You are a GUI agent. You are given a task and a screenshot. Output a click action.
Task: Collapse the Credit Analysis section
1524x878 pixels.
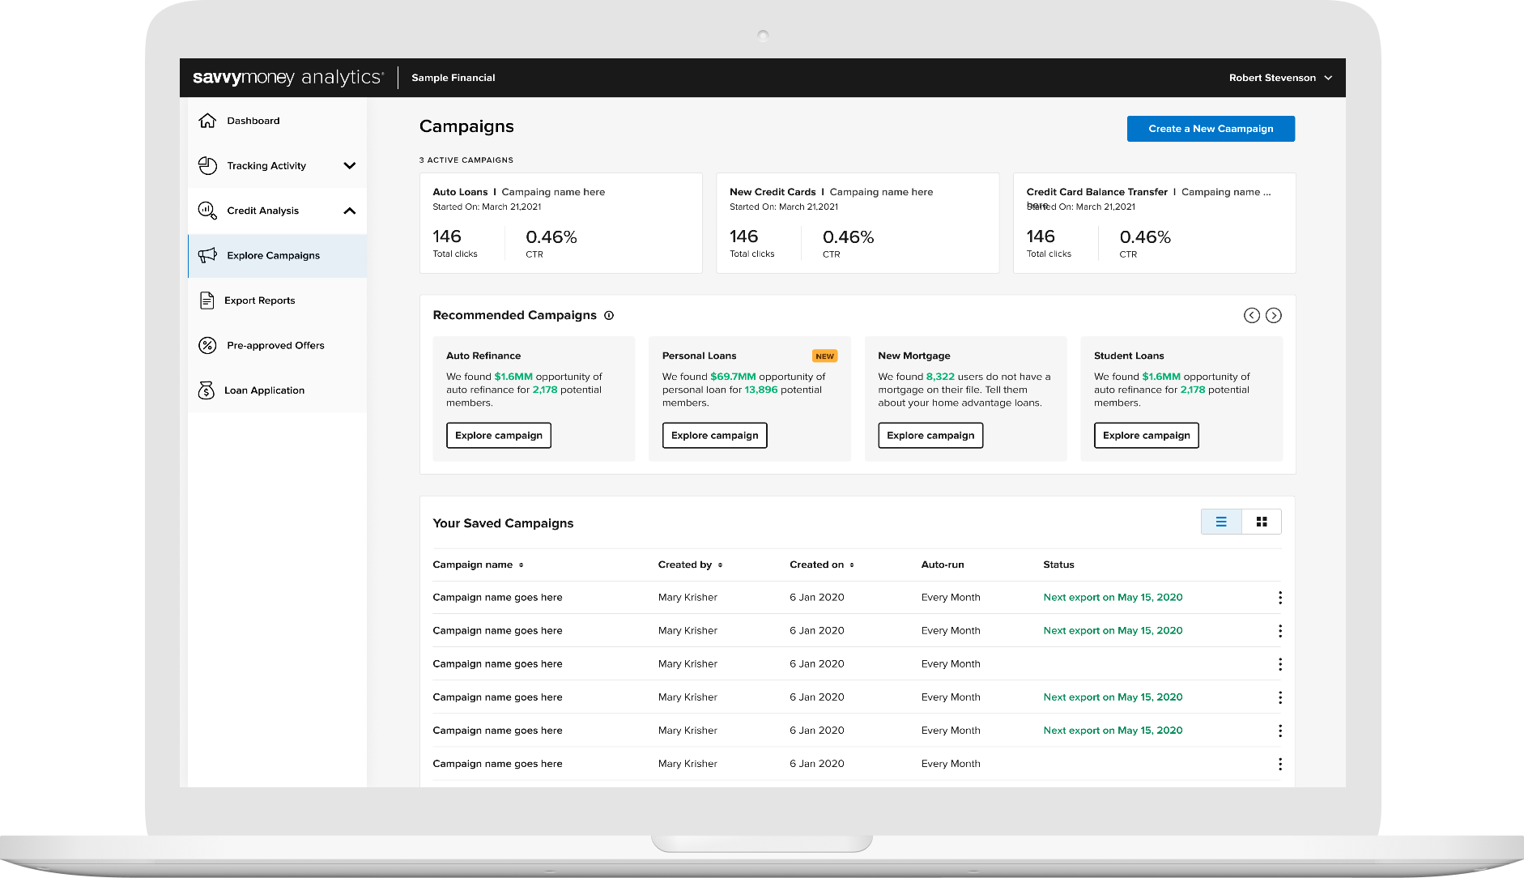[349, 211]
